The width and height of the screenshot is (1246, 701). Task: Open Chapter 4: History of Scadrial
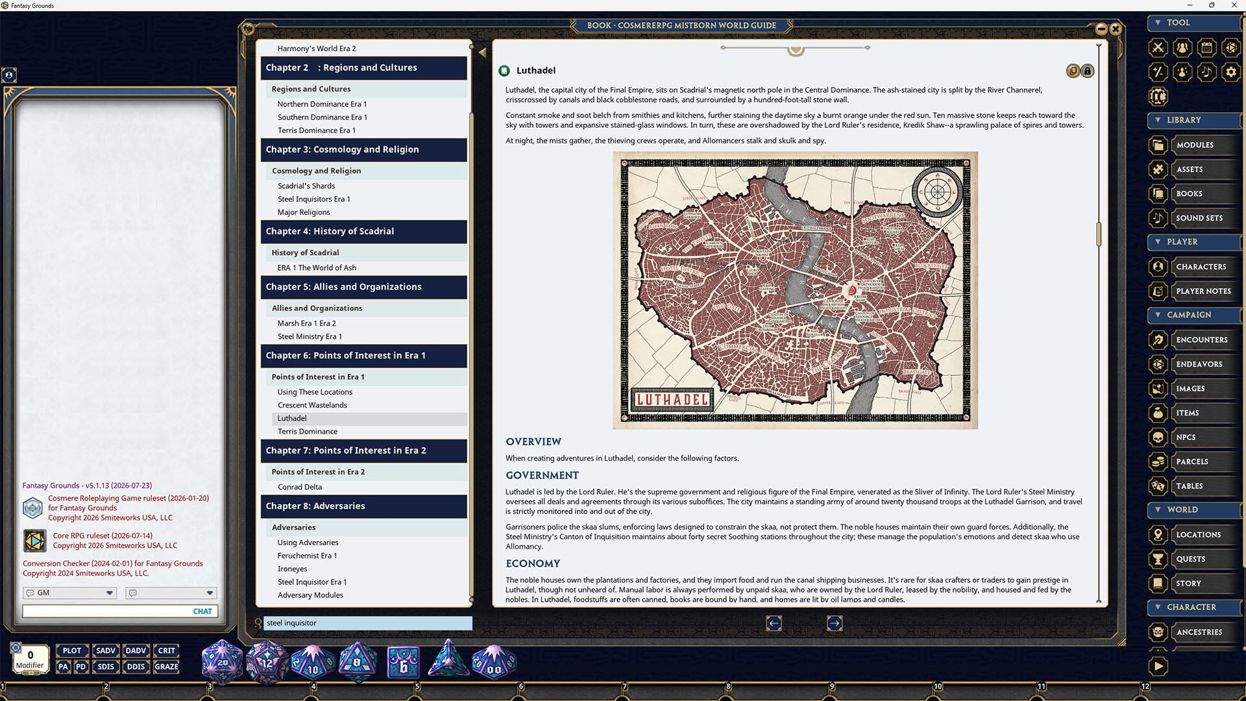[364, 232]
